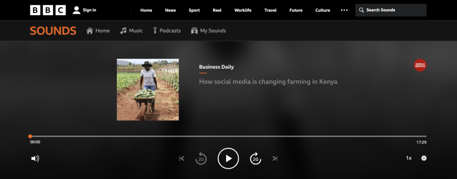
Task: Change the 1x playback speed
Action: (x=409, y=158)
